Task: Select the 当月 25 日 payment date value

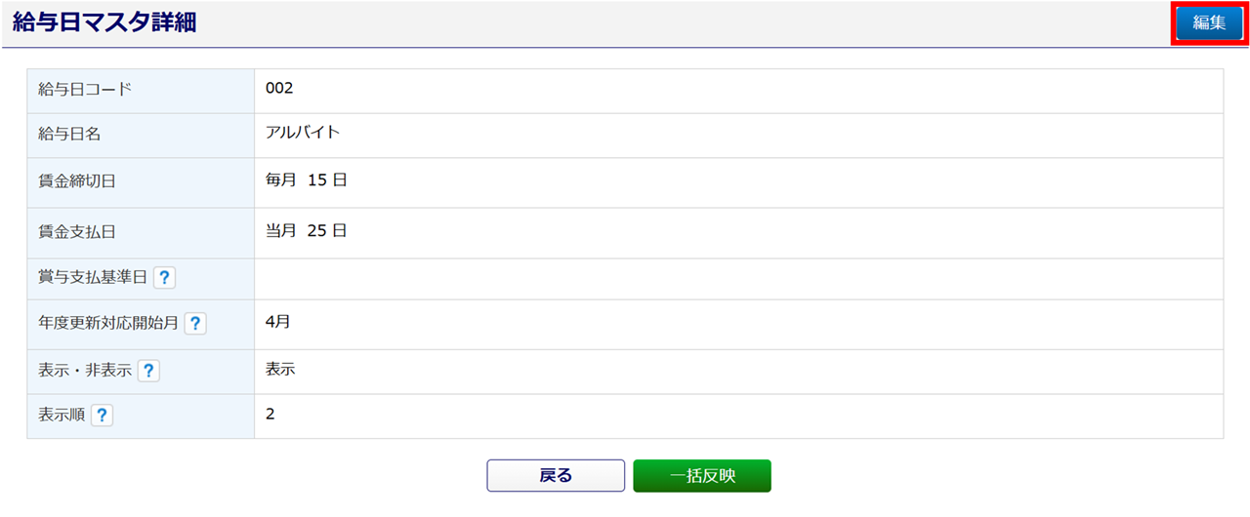Action: click(x=307, y=231)
